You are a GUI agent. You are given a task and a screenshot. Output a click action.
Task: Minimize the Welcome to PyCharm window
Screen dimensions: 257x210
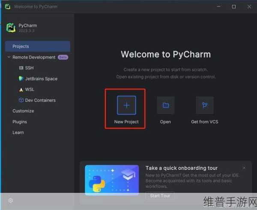(x=218, y=6)
